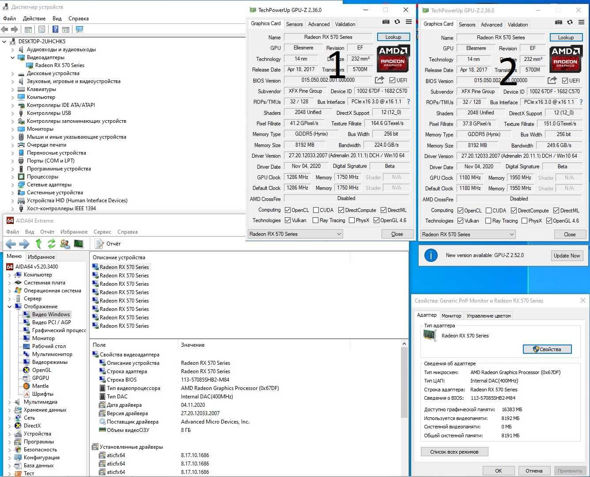Click Список всех режимов button

454,452
